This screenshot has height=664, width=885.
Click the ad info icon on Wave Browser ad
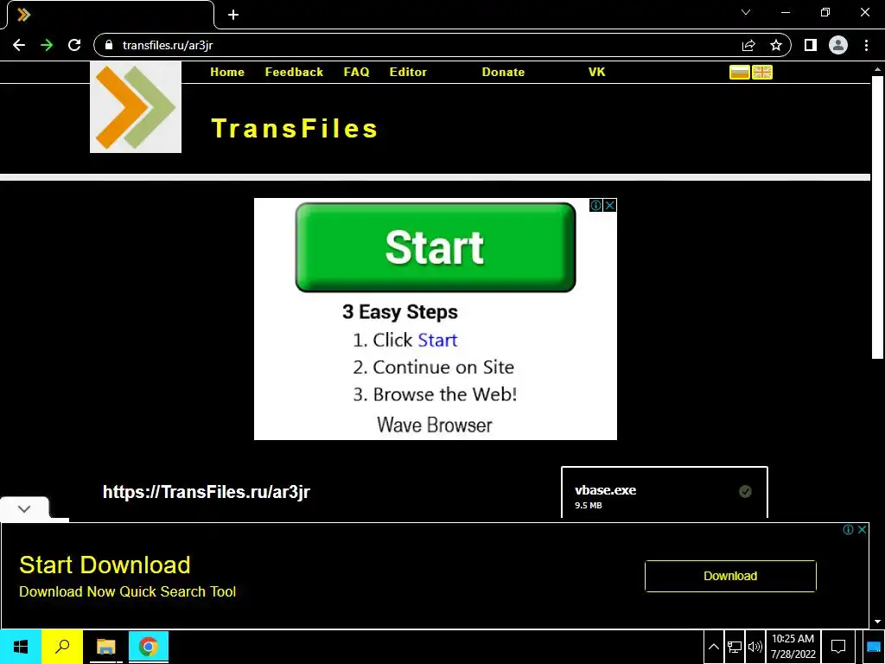[595, 206]
